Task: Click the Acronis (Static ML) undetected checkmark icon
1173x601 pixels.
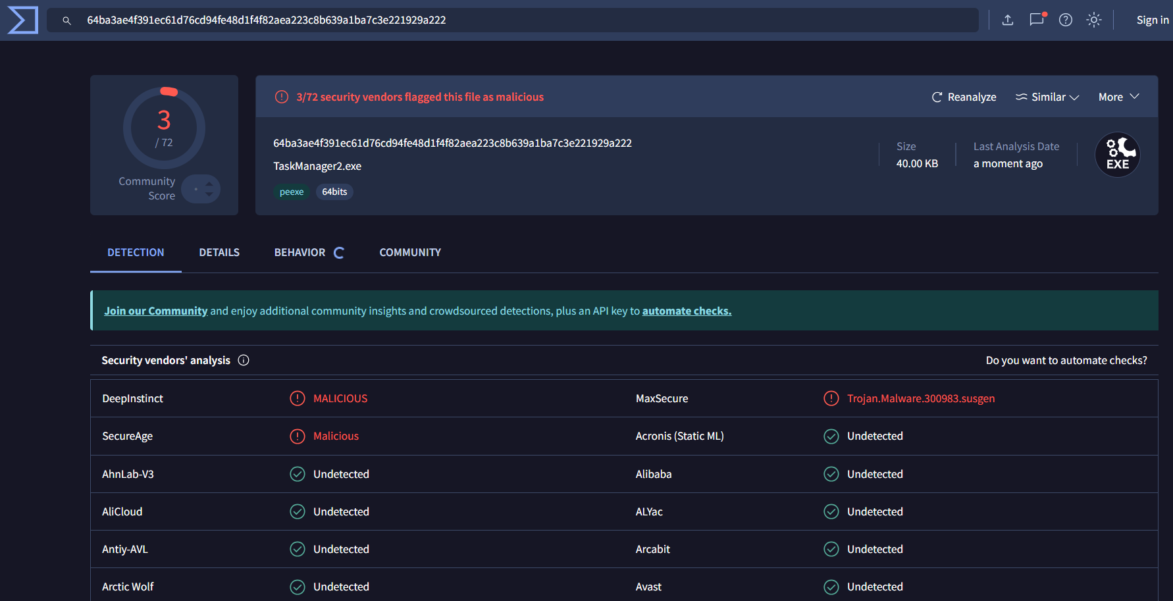Action: point(831,436)
